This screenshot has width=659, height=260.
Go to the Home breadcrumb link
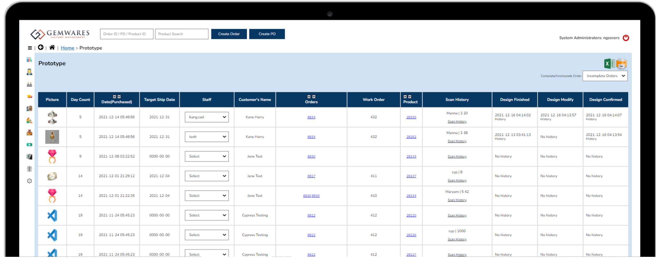(x=67, y=48)
